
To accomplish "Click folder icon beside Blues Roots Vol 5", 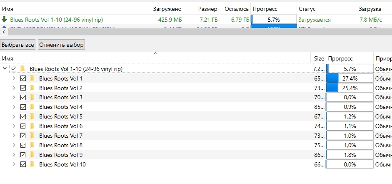I will click(x=32, y=116).
